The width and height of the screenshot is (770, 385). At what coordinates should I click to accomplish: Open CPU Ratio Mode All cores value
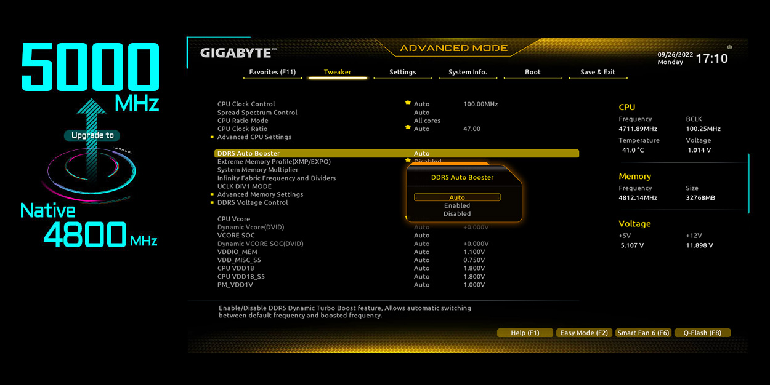[x=427, y=121]
